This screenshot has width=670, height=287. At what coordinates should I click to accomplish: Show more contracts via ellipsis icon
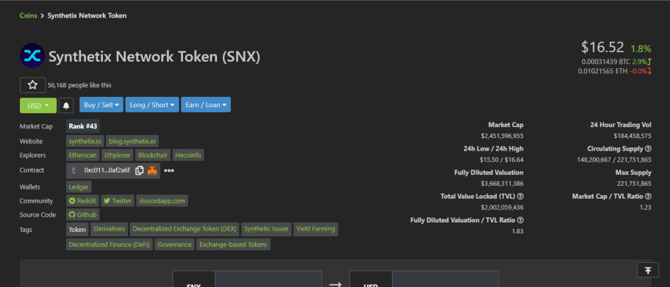coord(168,170)
